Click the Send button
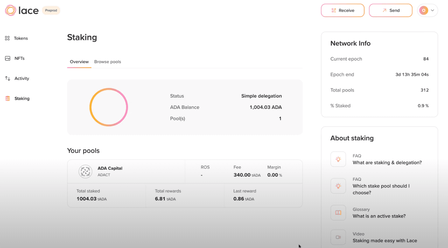 (391, 10)
